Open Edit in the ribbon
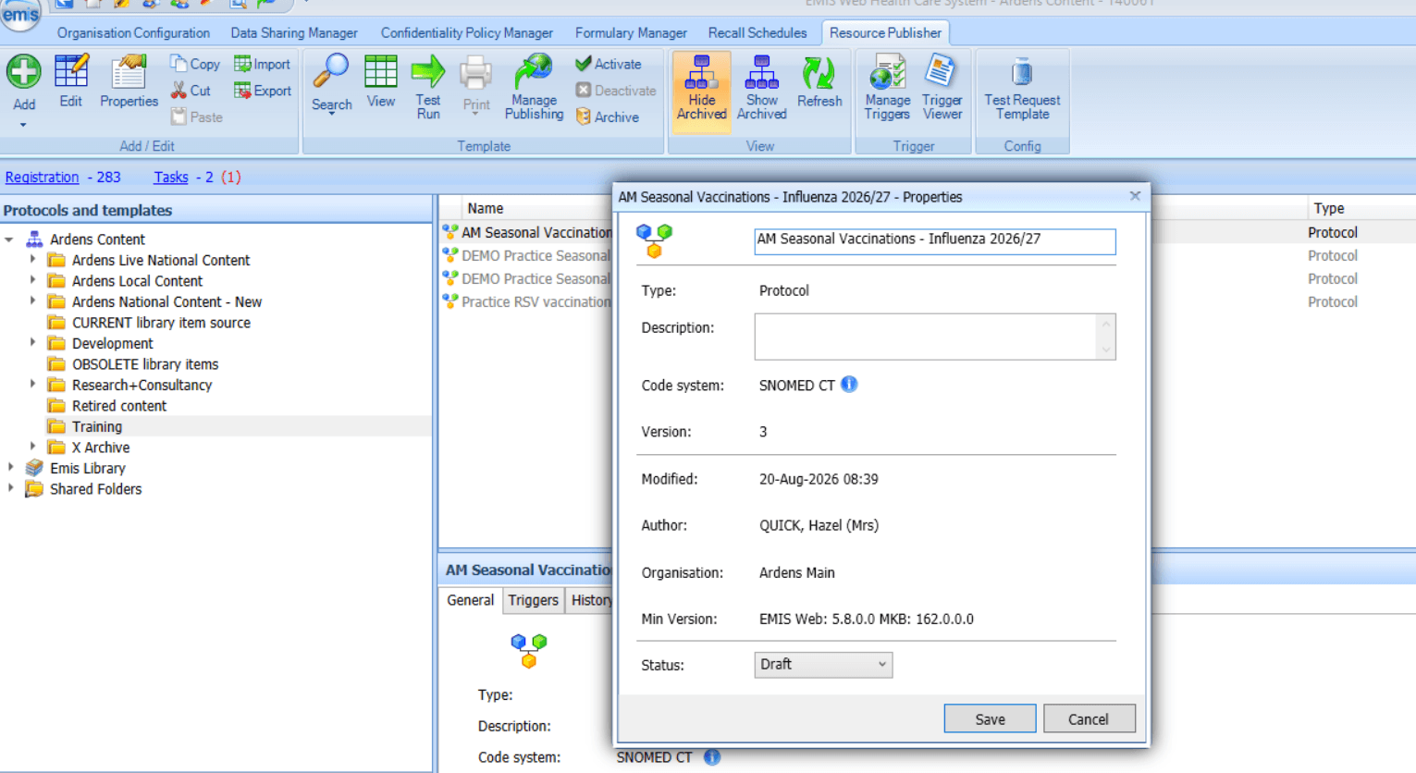 (71, 82)
